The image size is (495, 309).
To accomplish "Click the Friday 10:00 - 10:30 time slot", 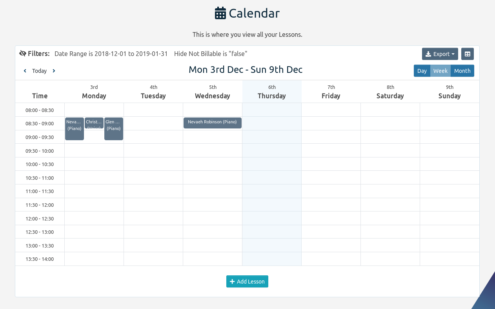I will [331, 164].
